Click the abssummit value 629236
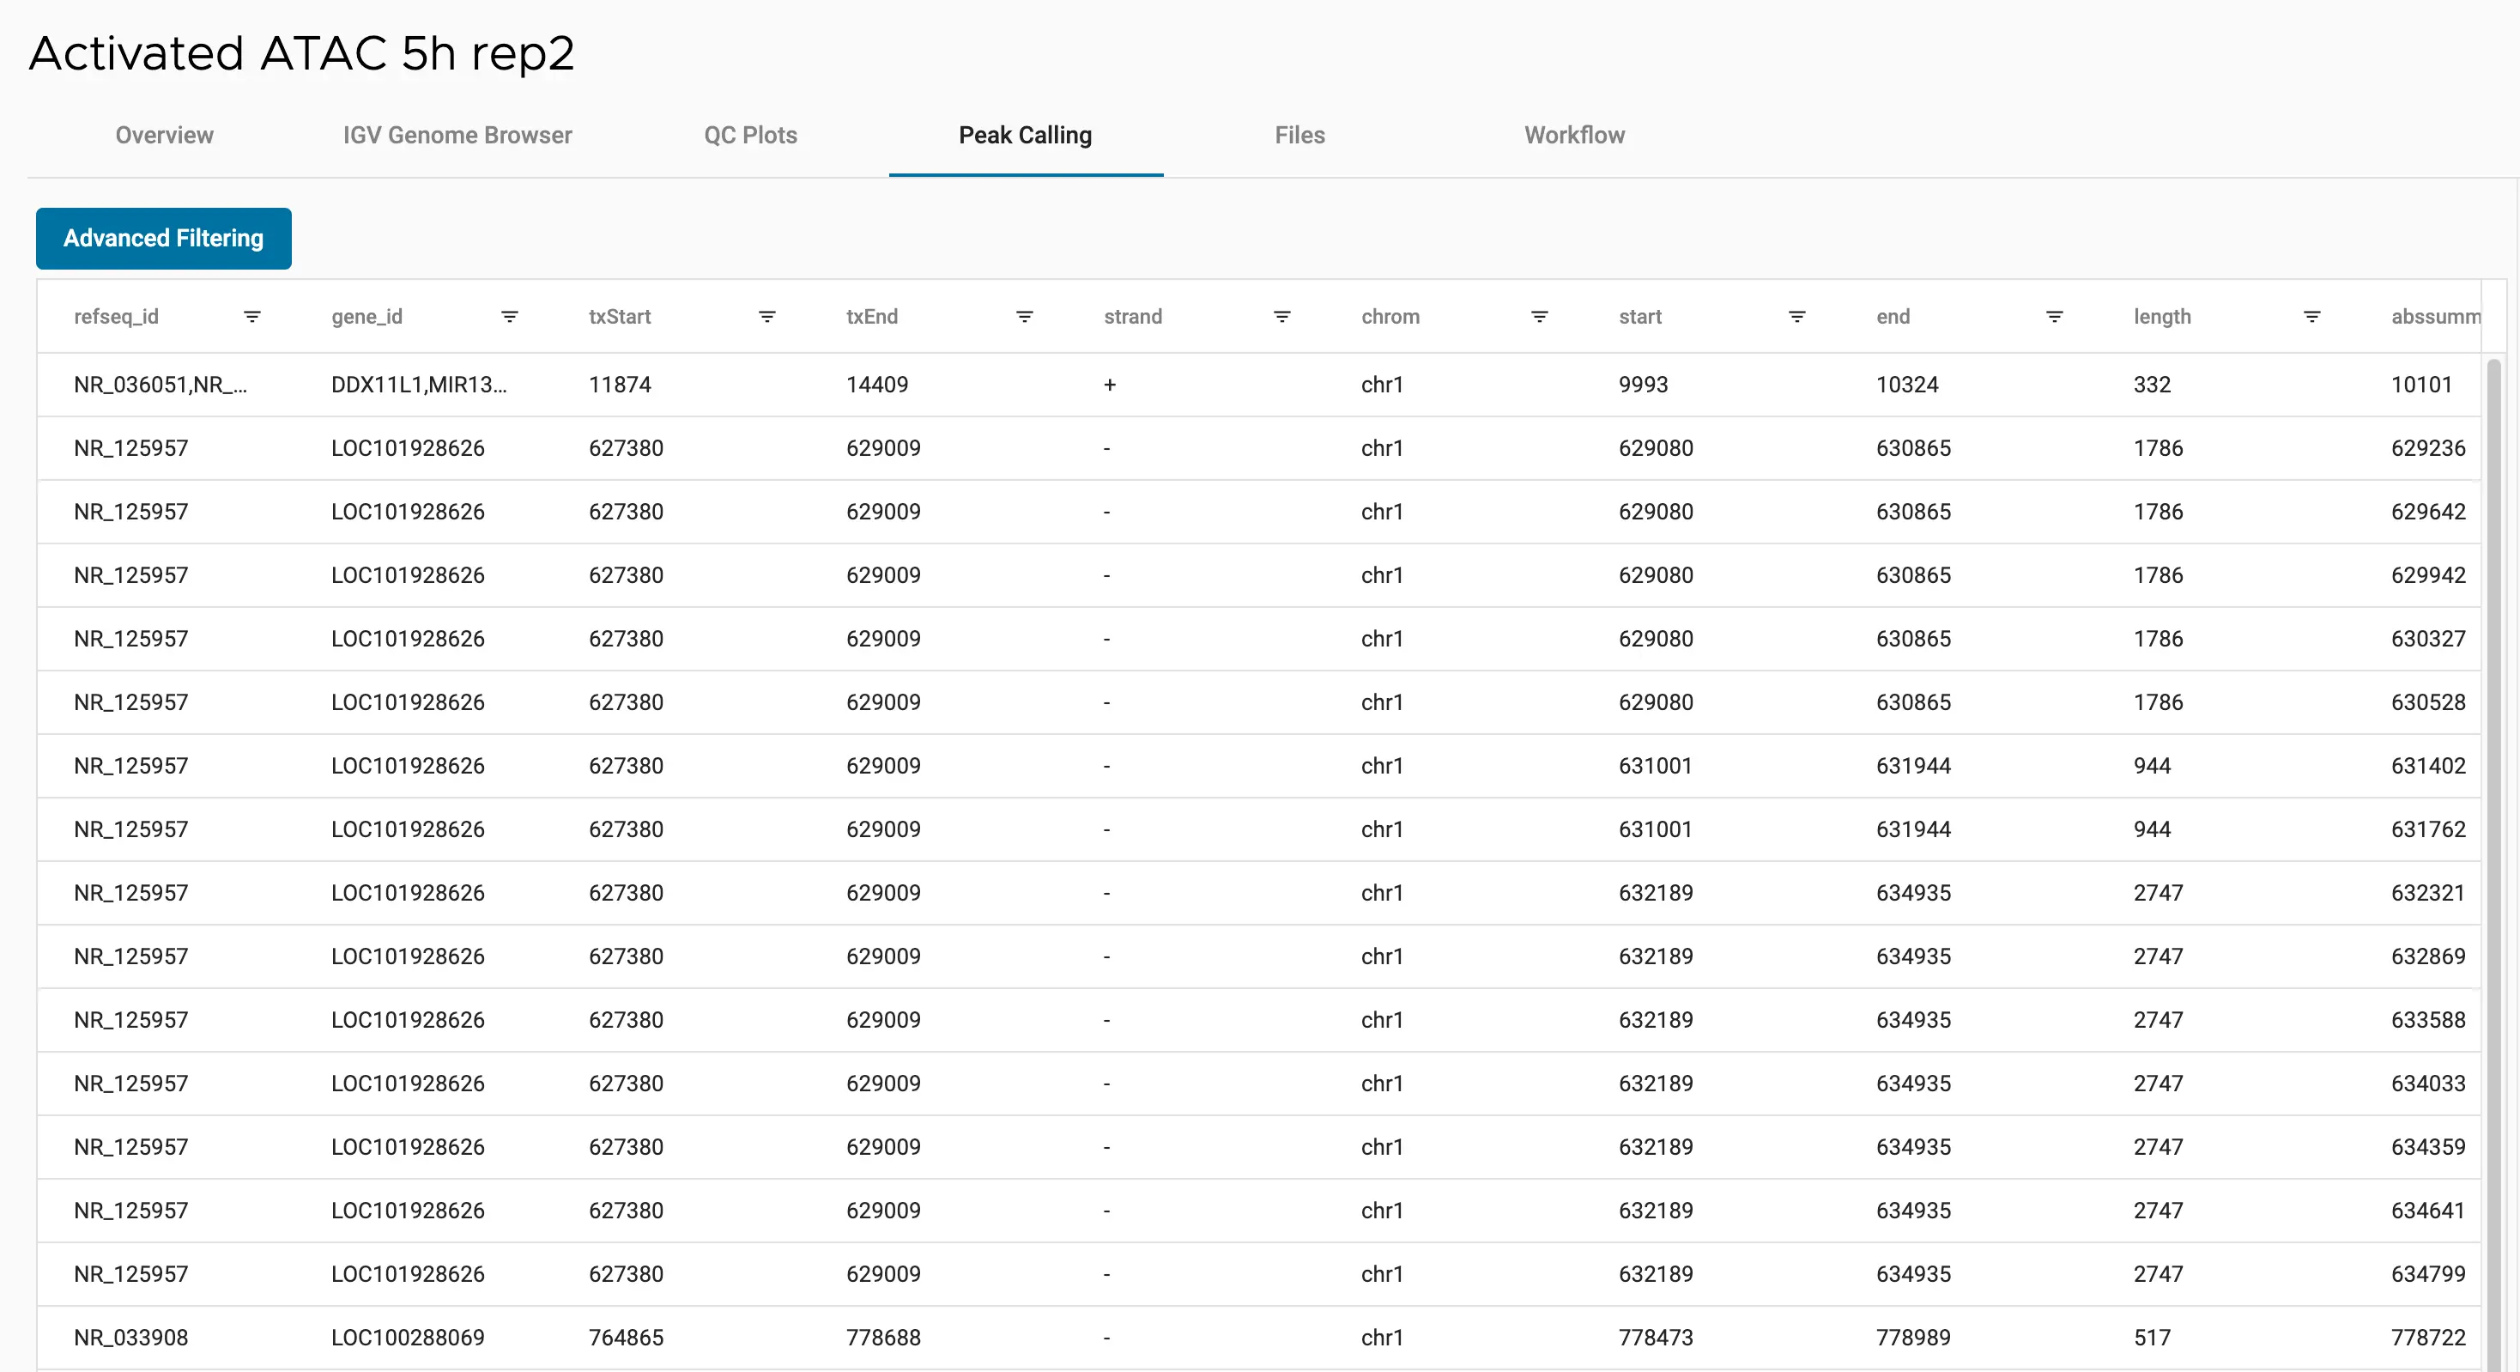This screenshot has height=1372, width=2520. tap(2428, 448)
